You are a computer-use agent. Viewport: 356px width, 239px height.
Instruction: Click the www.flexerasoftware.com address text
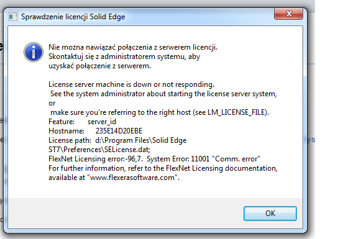pos(132,178)
